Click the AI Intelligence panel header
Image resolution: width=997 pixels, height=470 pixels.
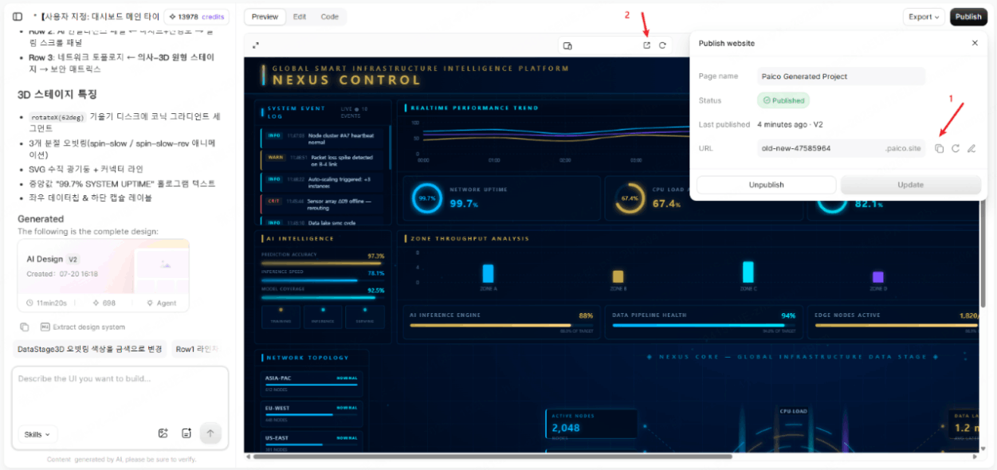300,238
